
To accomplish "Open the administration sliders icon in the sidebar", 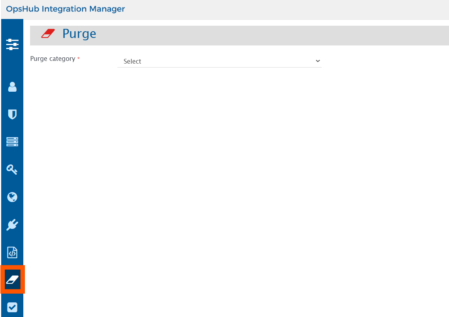I will pyautogui.click(x=12, y=44).
